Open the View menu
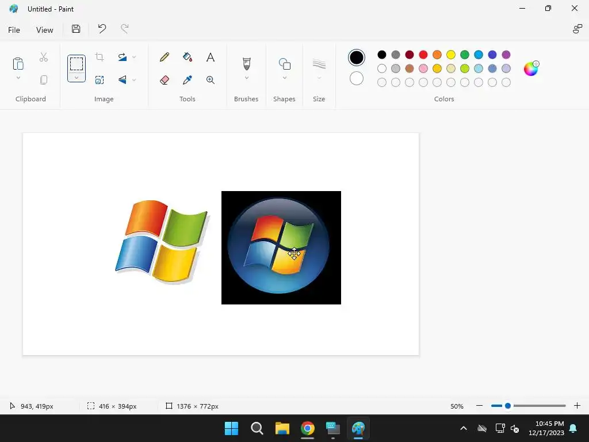This screenshot has height=442, width=589. point(45,30)
